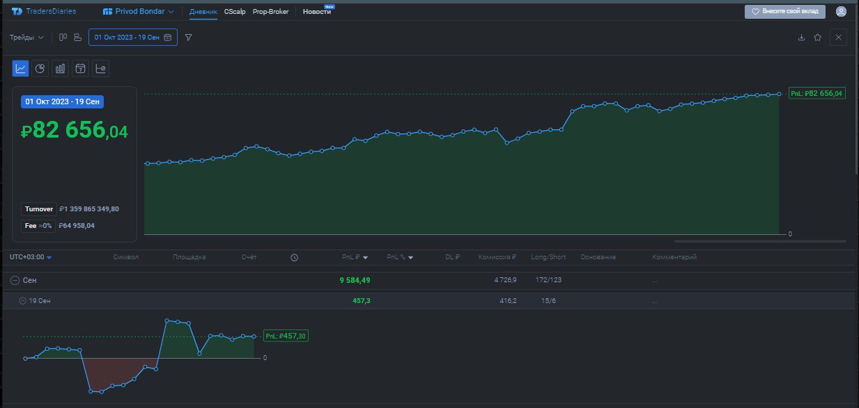859x408 pixels.
Task: Click the Внесите свой вклад button
Action: pyautogui.click(x=785, y=12)
